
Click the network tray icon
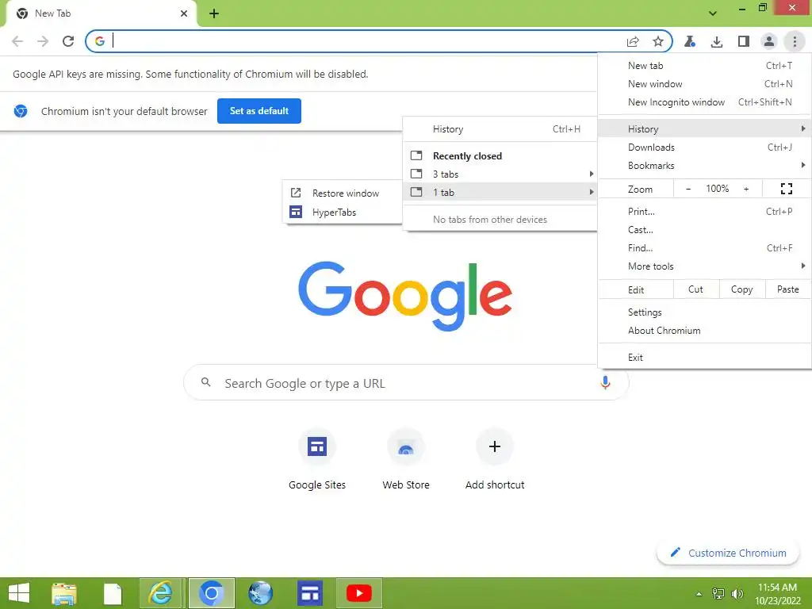718,593
